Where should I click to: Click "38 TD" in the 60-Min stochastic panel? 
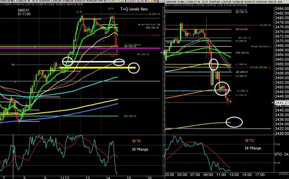pos(136,141)
